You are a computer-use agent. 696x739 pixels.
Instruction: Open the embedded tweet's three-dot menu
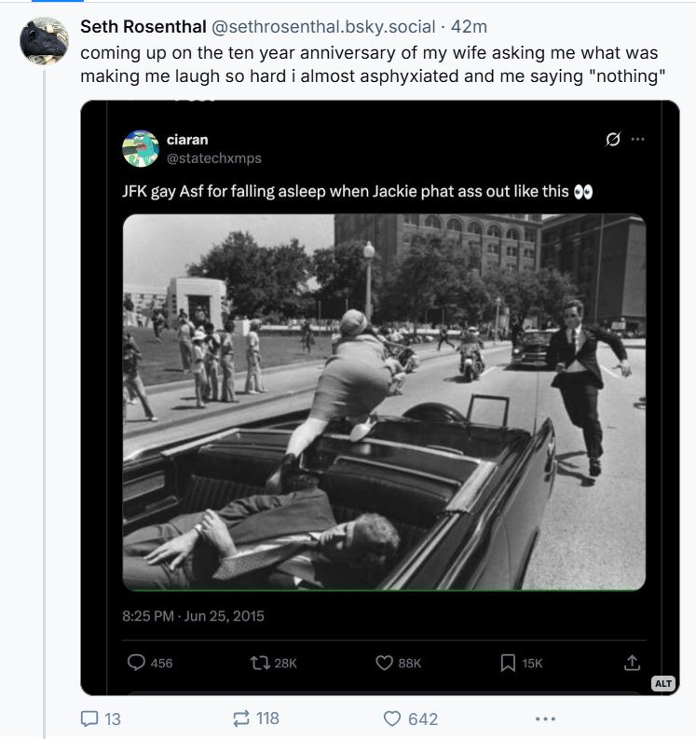coord(638,140)
